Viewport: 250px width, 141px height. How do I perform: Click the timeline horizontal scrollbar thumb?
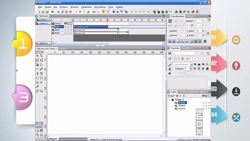[x=82, y=43]
